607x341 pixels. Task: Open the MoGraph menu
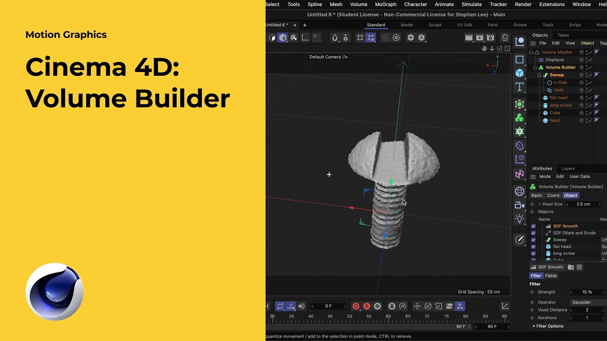pos(386,4)
